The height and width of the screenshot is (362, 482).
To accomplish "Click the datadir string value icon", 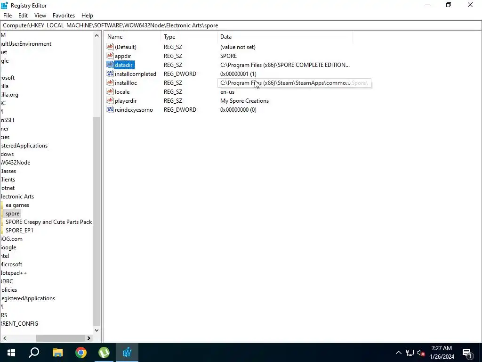I will click(x=110, y=65).
